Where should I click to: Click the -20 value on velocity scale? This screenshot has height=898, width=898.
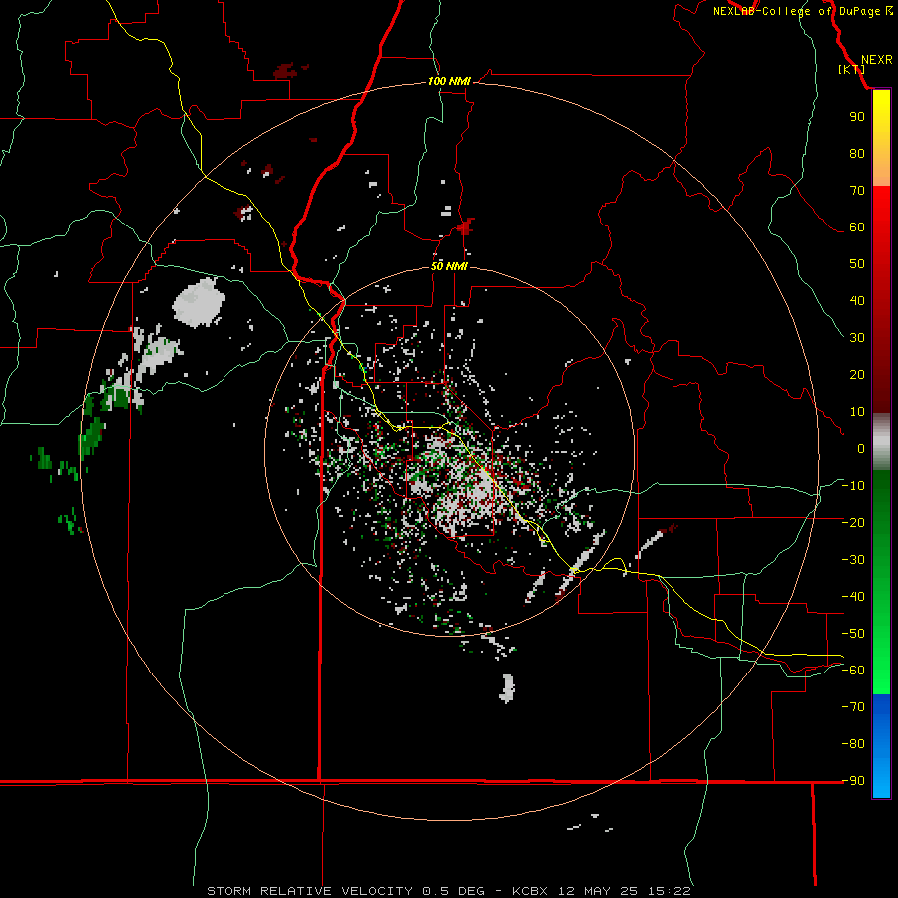(853, 523)
